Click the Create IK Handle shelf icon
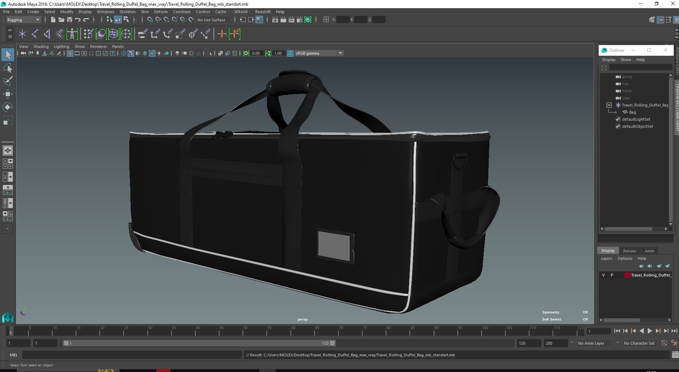679x372 pixels. 47,34
